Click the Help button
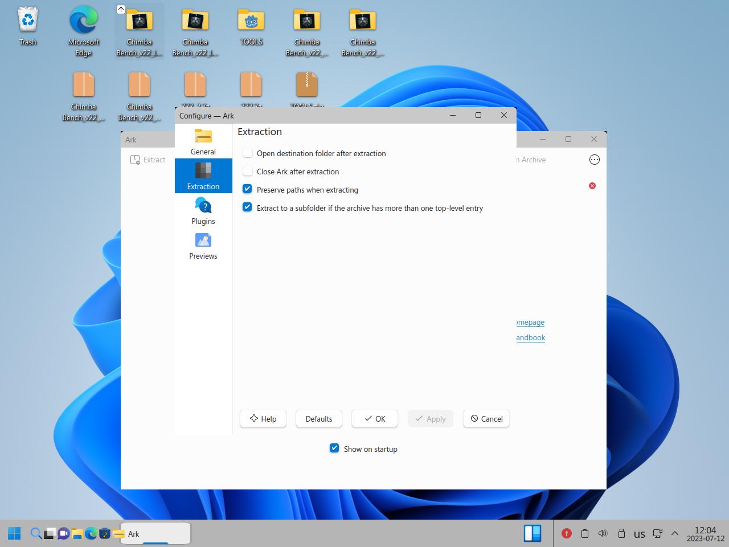Image resolution: width=729 pixels, height=547 pixels. coord(263,419)
